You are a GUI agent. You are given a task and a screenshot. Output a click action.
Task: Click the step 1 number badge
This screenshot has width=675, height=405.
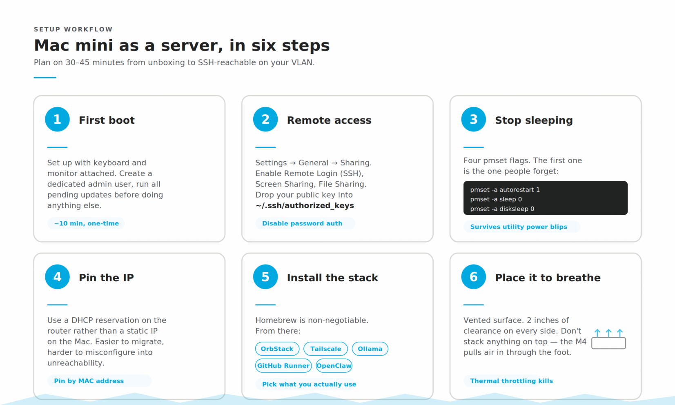(x=57, y=119)
